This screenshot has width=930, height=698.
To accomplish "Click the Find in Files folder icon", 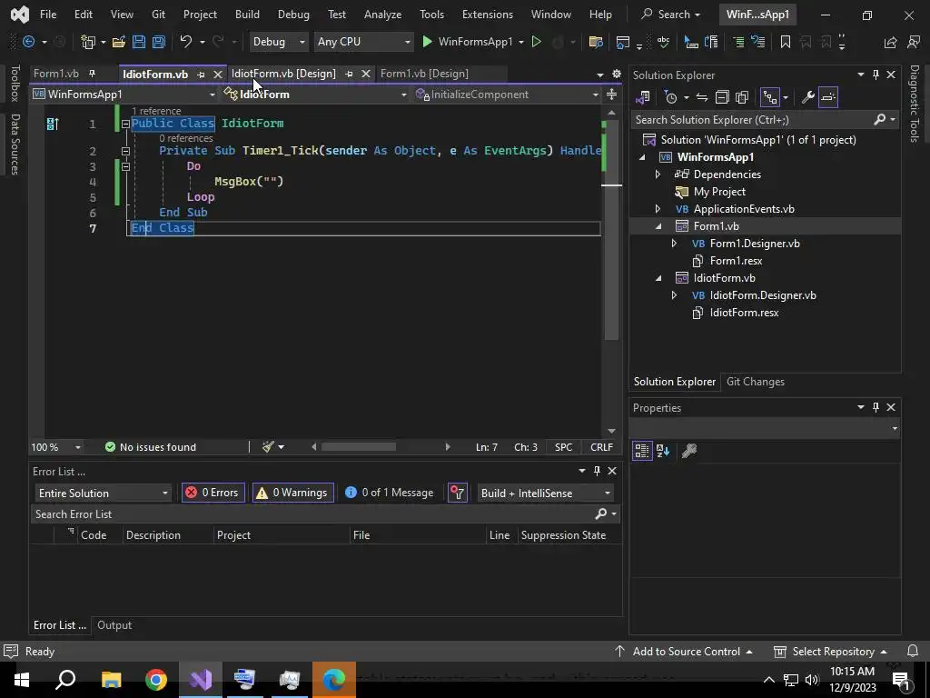I will (596, 42).
